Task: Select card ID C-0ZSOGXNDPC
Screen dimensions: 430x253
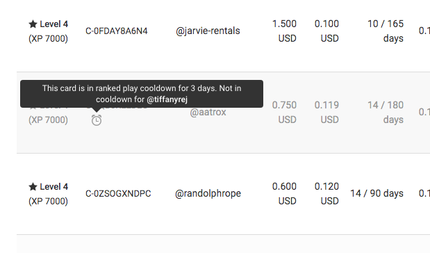Action: point(118,194)
